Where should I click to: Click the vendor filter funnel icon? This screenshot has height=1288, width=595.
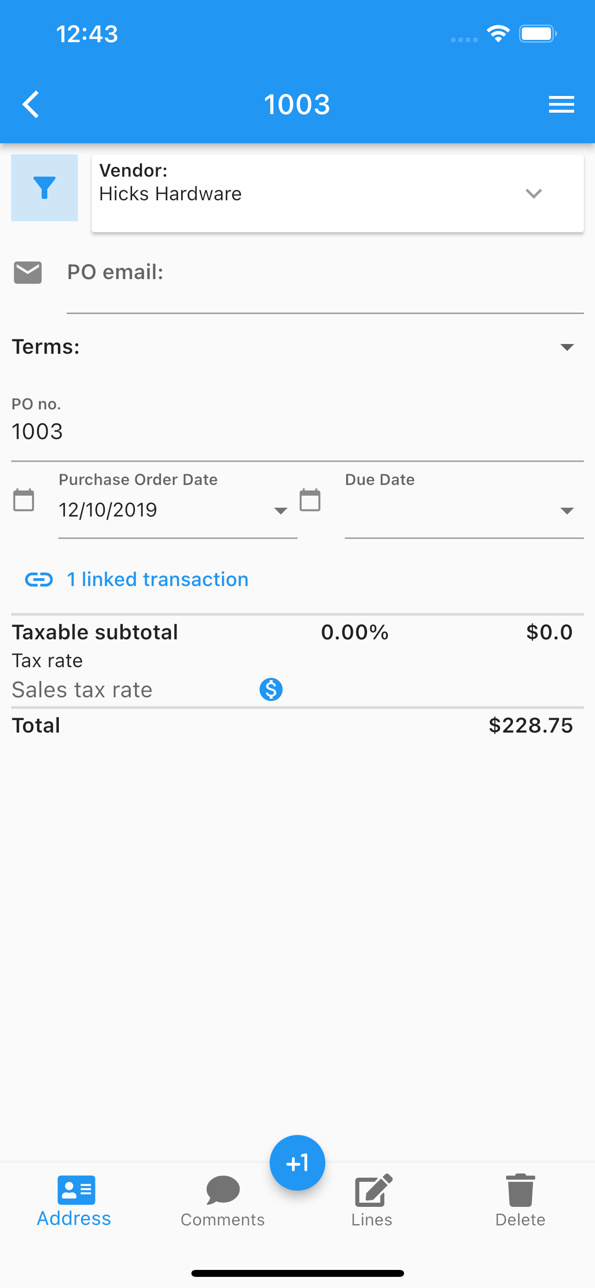click(44, 187)
